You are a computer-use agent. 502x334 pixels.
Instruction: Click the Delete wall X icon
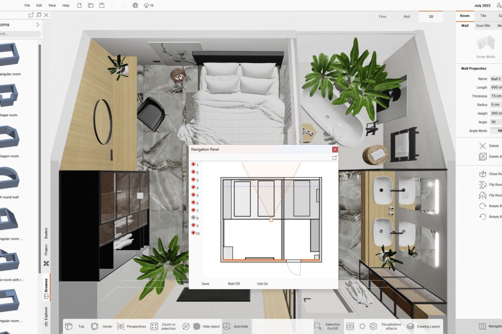[x=483, y=146]
